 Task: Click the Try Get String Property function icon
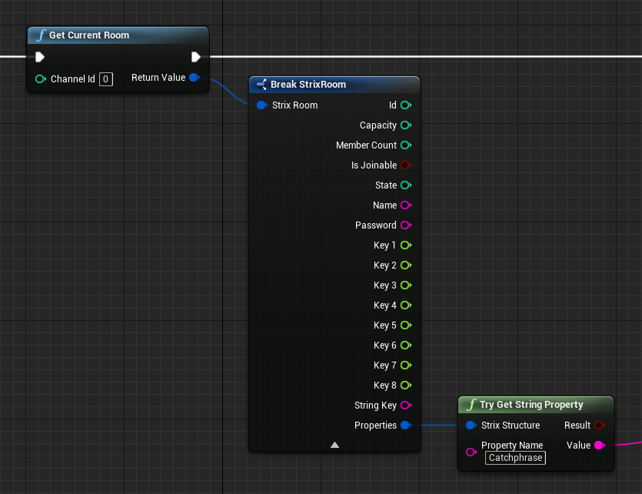(x=471, y=405)
